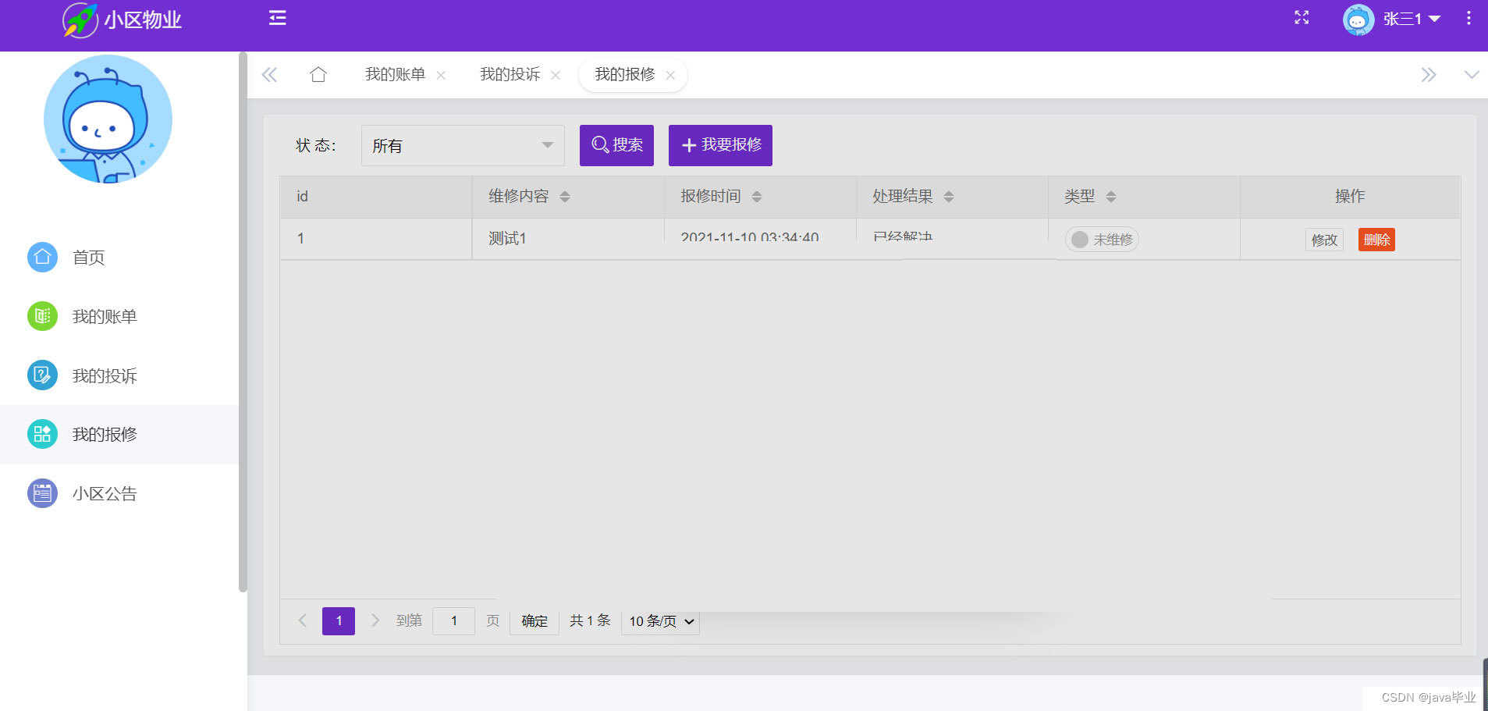Close the 我的报修 tab
This screenshot has height=711, width=1488.
[670, 76]
